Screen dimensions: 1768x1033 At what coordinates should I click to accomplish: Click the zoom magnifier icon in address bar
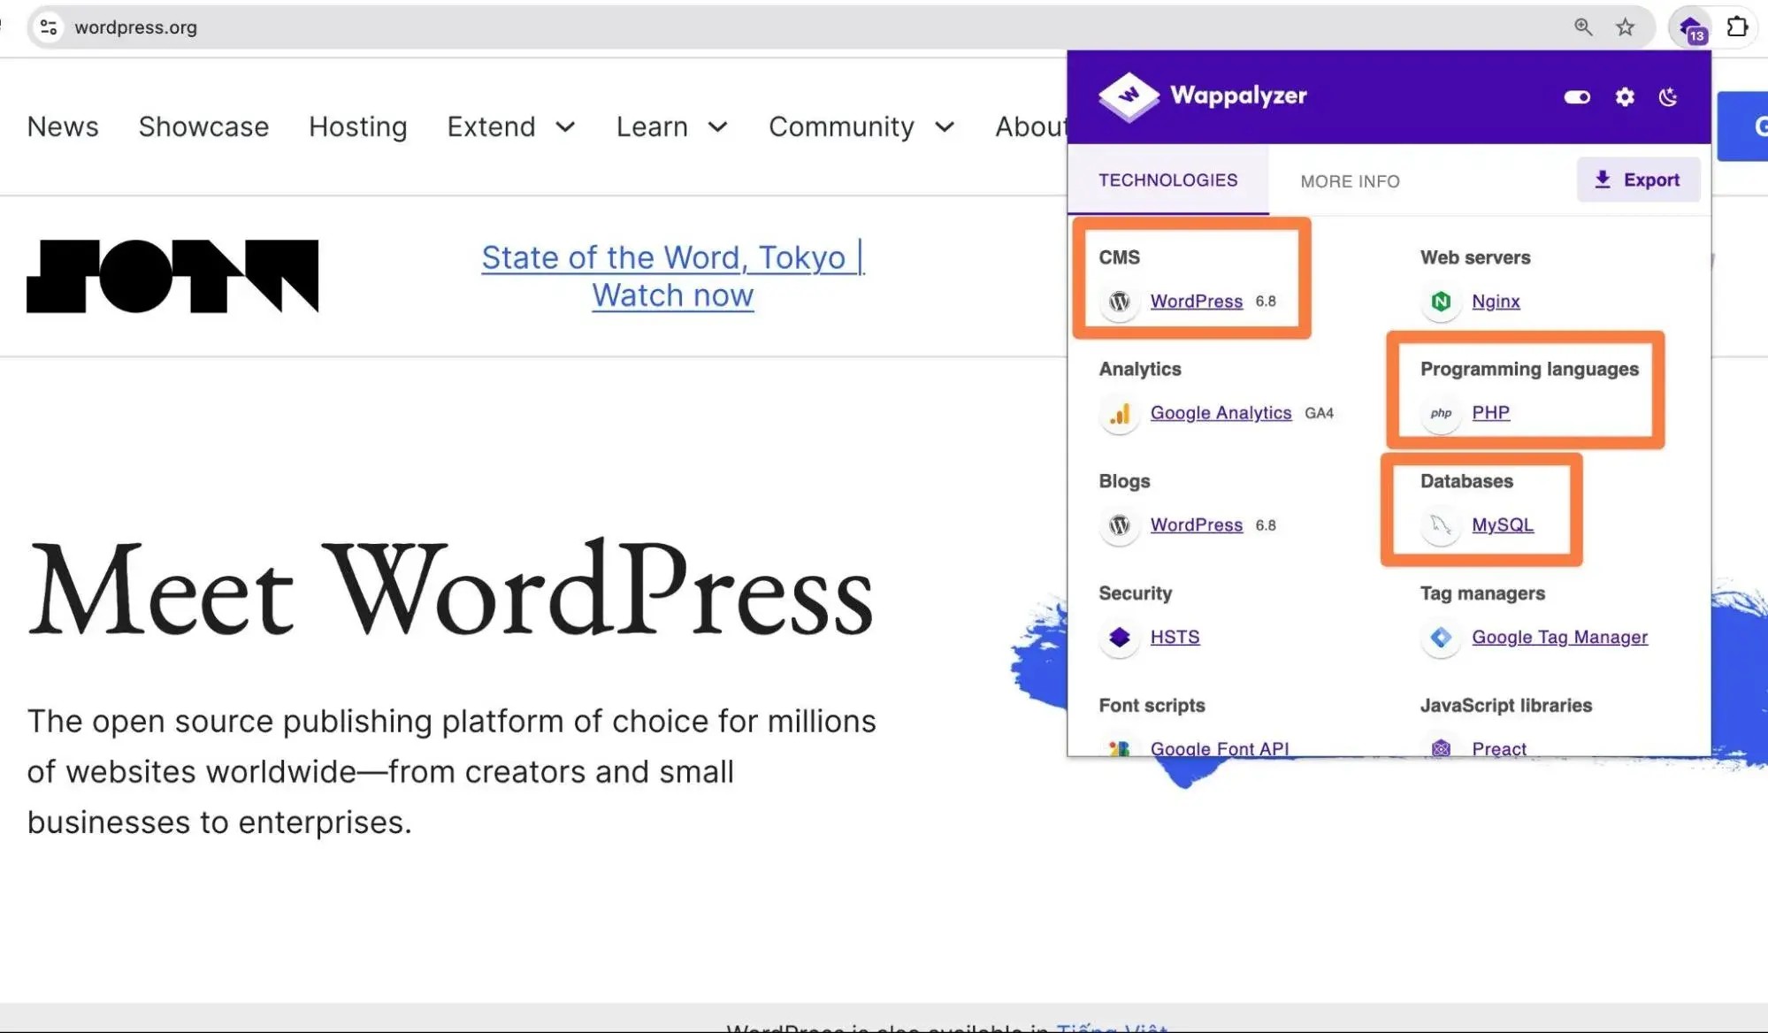coord(1583,27)
